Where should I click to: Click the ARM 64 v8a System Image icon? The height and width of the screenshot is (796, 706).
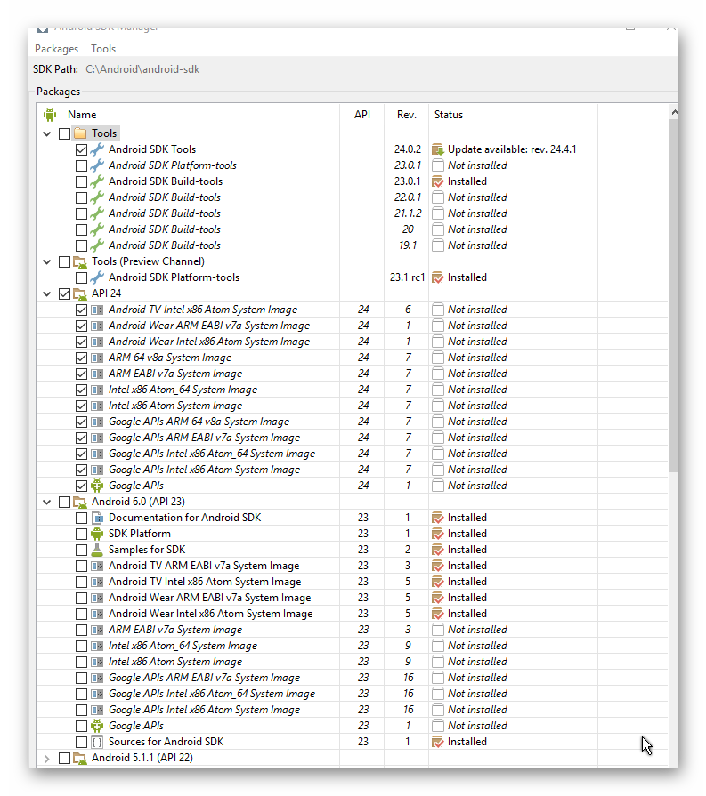(97, 358)
